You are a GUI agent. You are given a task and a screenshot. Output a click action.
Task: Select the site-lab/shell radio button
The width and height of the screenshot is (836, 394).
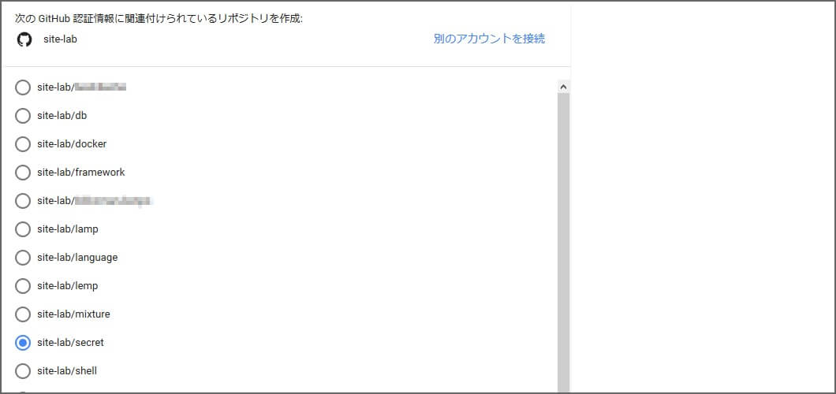coord(23,371)
